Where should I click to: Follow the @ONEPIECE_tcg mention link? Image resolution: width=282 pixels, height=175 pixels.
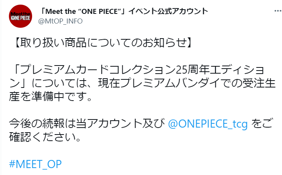[x=208, y=124]
